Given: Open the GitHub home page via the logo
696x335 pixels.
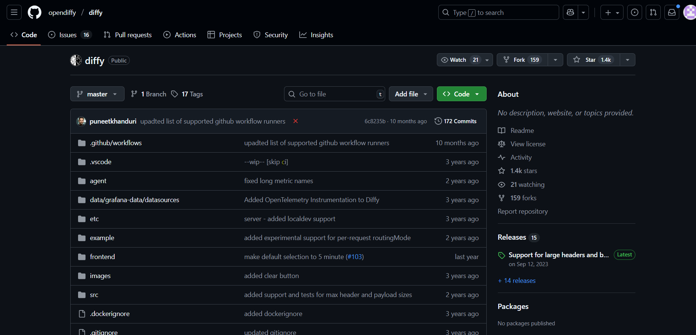Looking at the screenshot, I should coord(34,12).
